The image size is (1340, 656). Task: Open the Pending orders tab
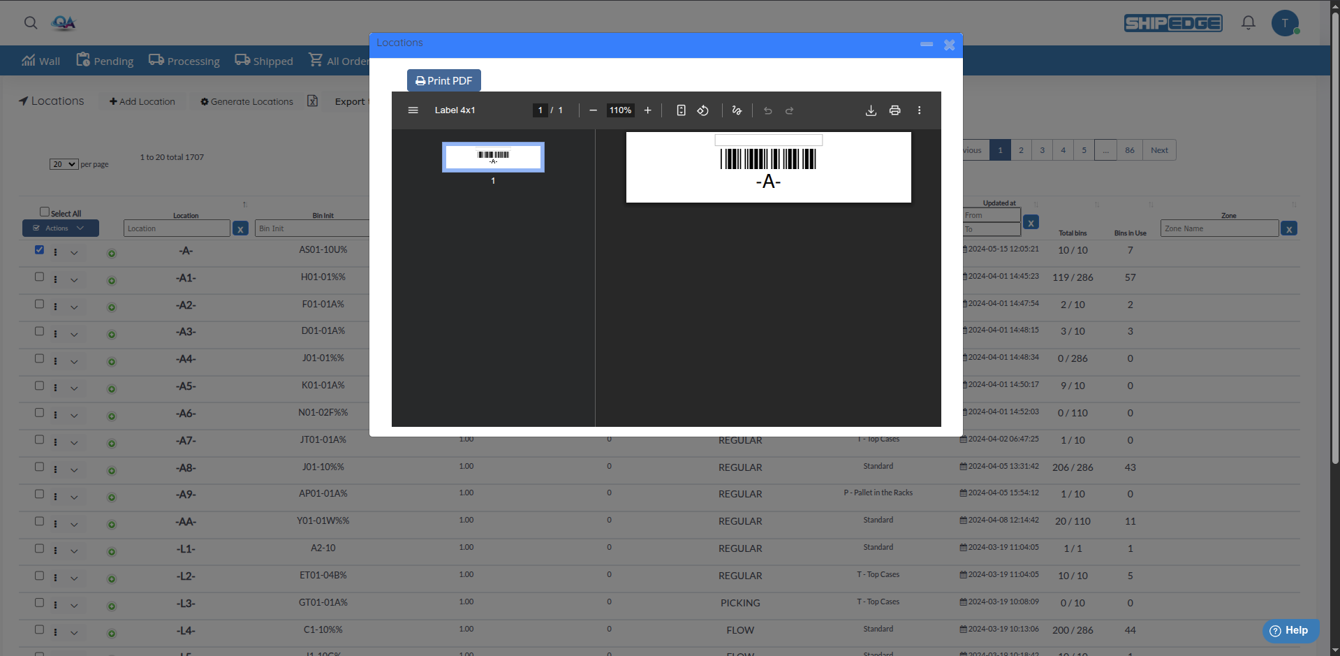click(105, 61)
